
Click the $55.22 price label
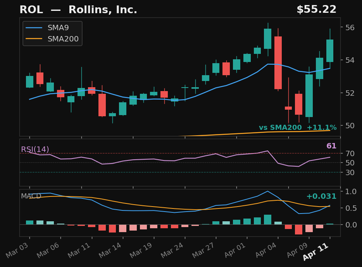click(317, 9)
